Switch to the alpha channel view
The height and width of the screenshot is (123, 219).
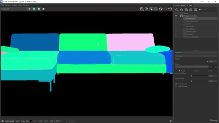43,9
